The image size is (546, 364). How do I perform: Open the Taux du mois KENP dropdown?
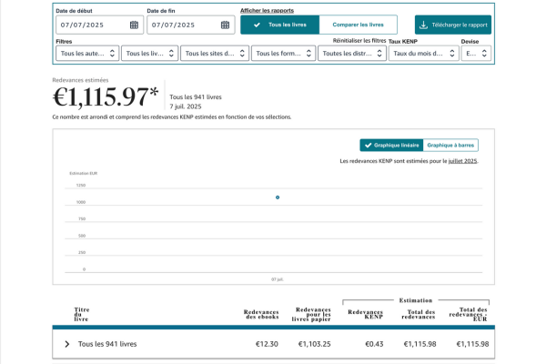423,54
